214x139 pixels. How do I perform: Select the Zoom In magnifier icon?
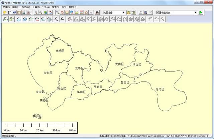(x=36, y=12)
